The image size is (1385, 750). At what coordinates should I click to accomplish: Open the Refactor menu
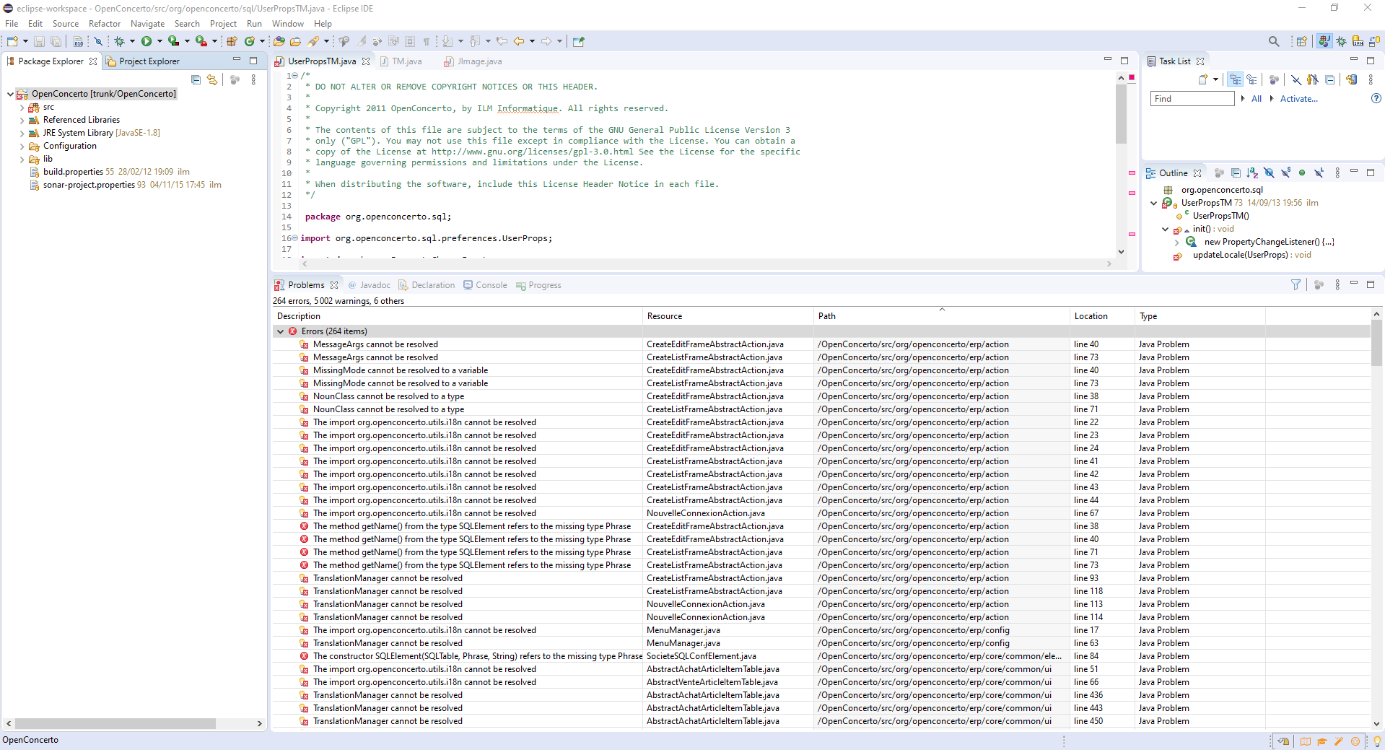[105, 24]
